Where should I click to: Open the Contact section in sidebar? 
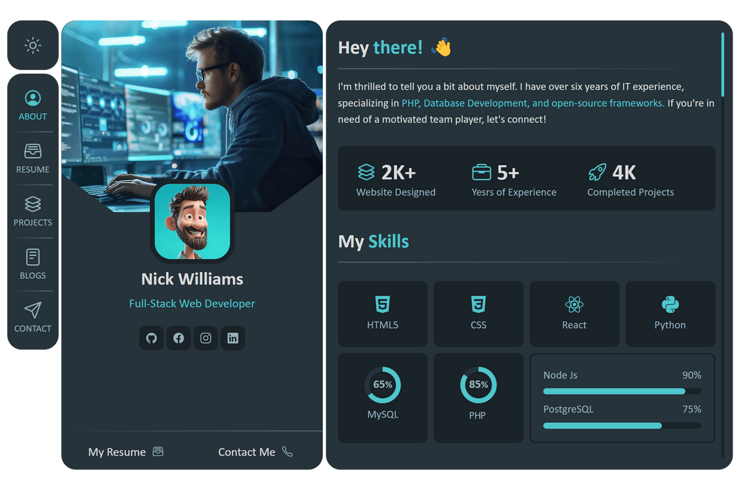pos(33,318)
